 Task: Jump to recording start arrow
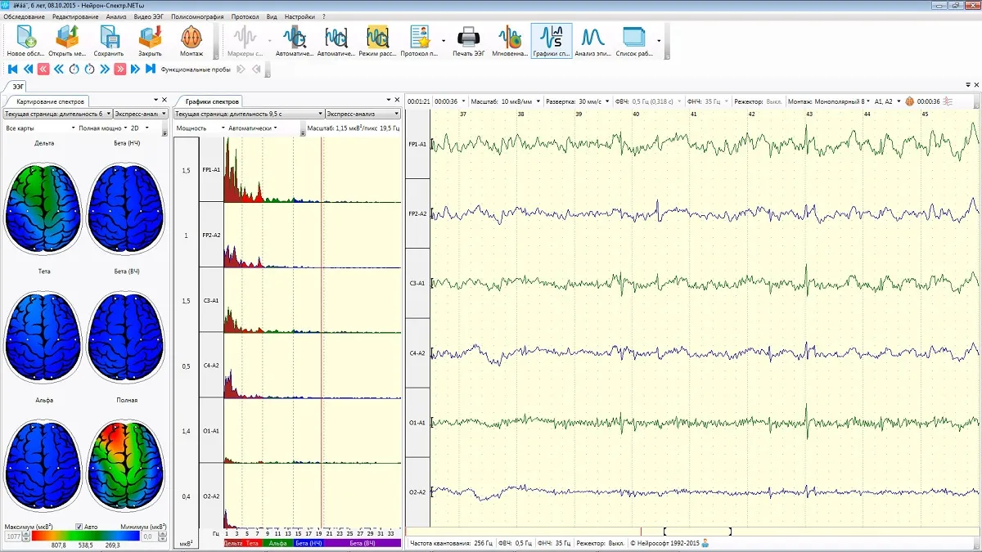click(12, 70)
